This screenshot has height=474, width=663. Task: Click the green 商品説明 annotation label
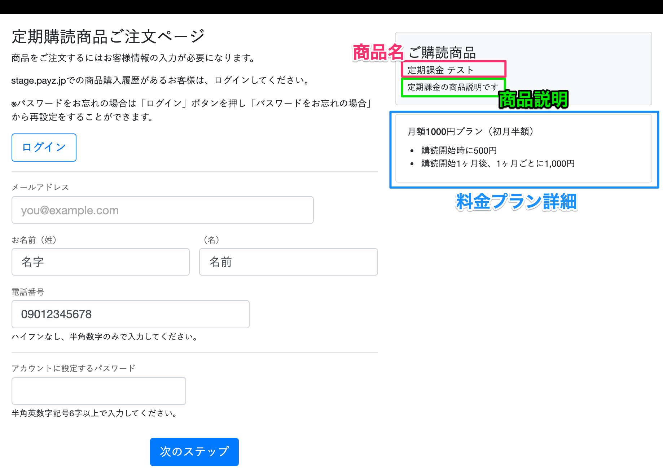[533, 100]
